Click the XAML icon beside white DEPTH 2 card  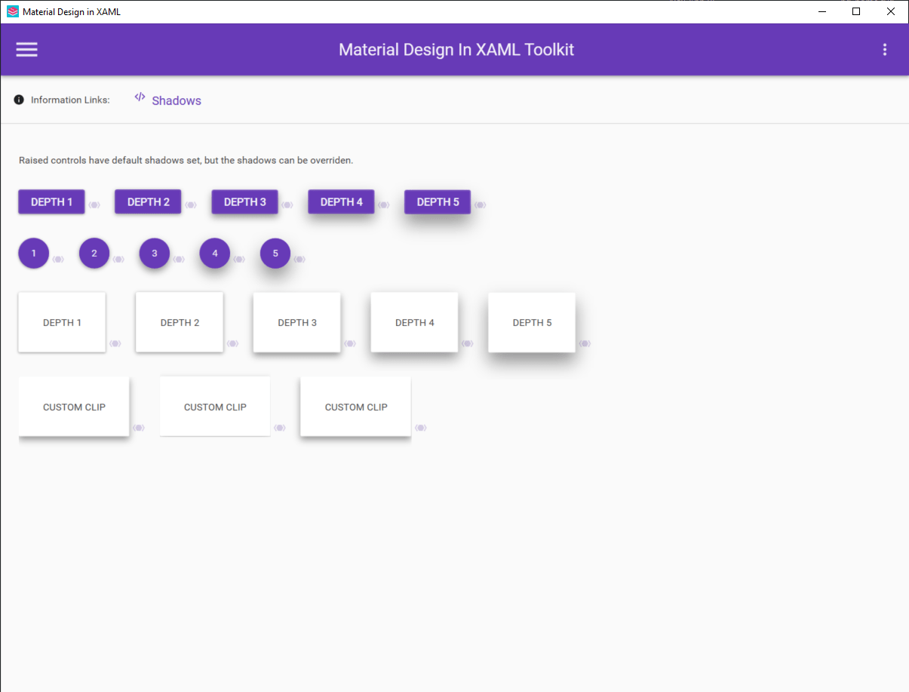pos(233,343)
